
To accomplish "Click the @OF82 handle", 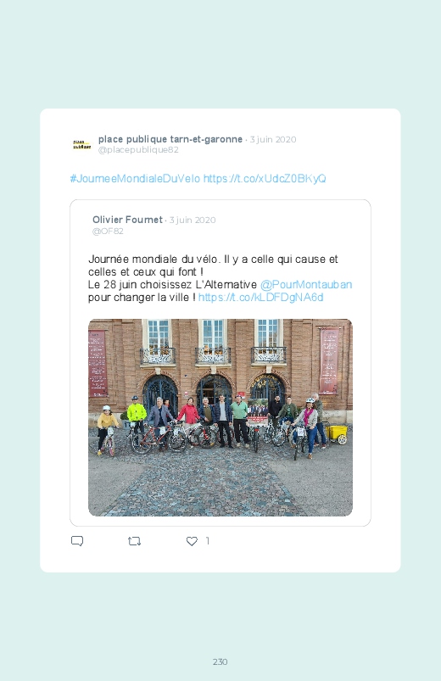I will coord(108,231).
